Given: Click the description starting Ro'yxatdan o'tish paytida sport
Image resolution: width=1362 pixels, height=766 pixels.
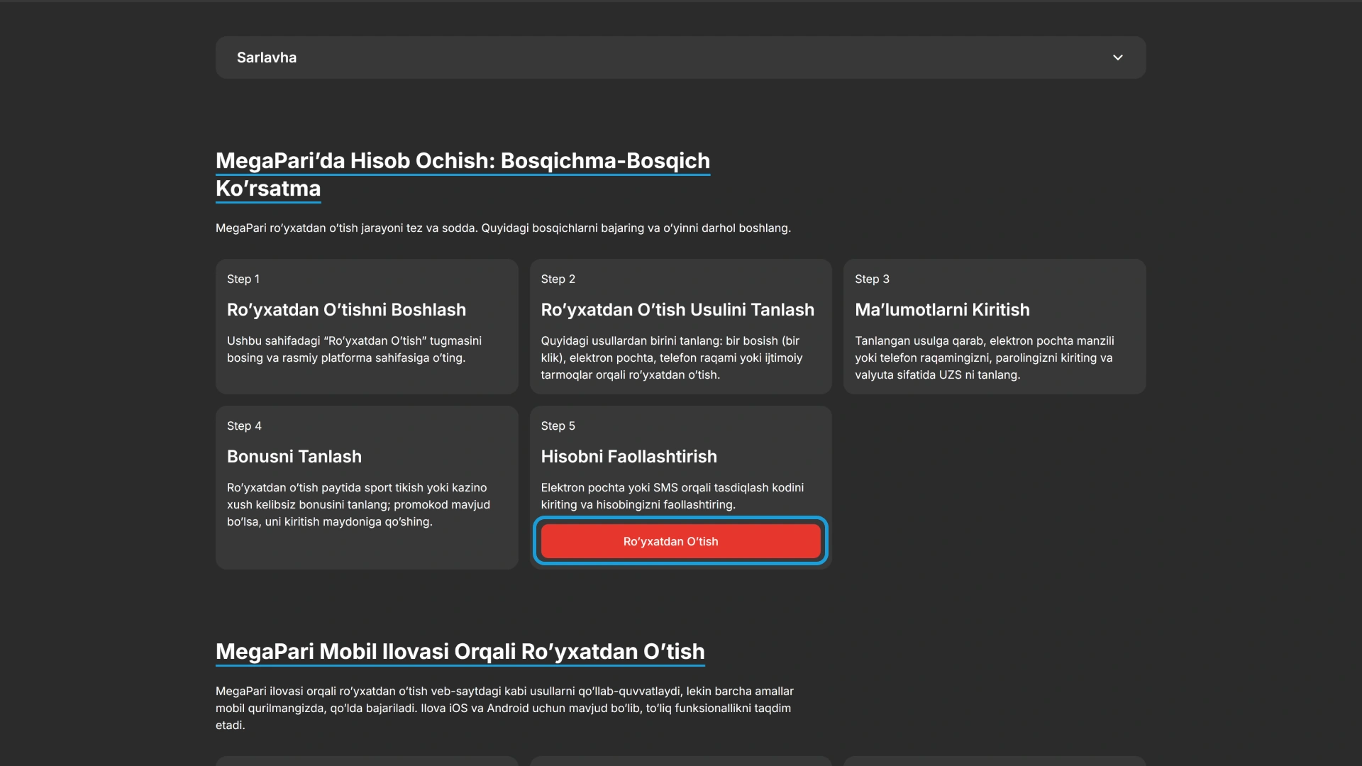Looking at the screenshot, I should click(x=358, y=505).
